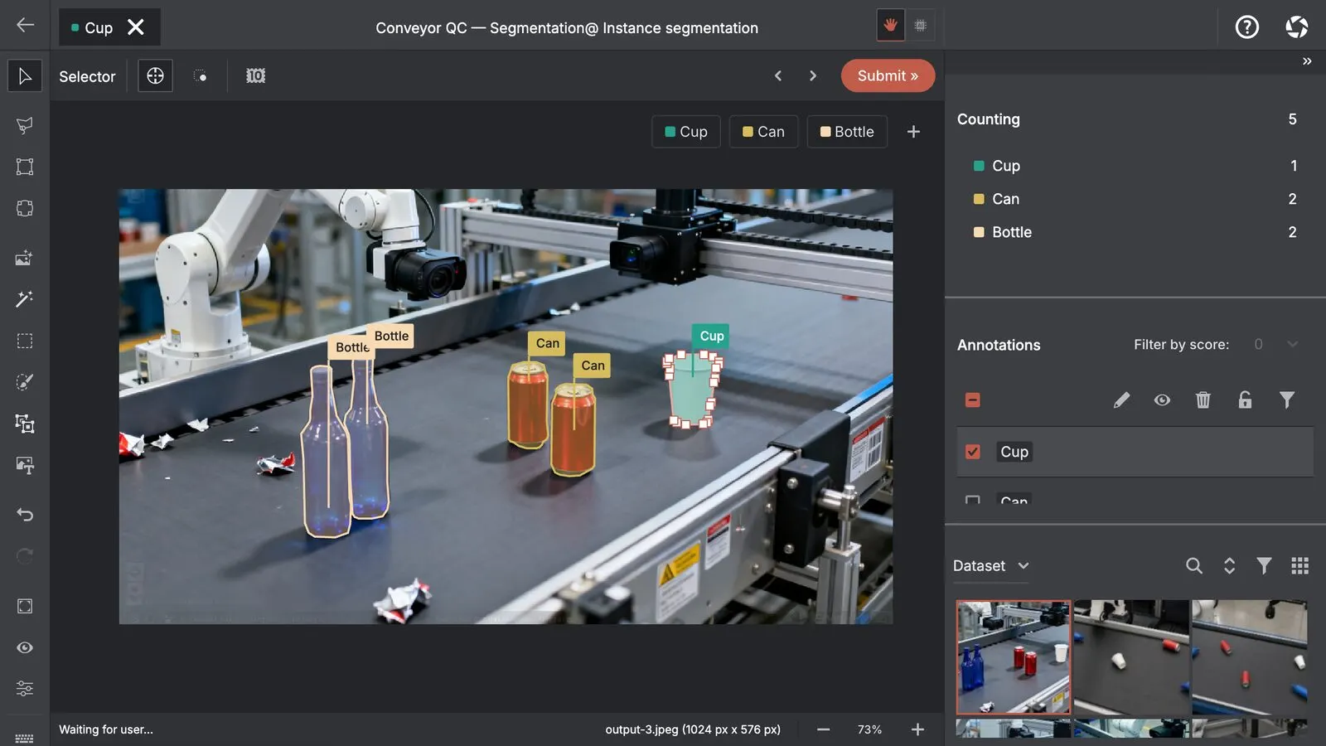The image size is (1326, 746).
Task: Open the Dataset dropdown
Action: pos(991,566)
